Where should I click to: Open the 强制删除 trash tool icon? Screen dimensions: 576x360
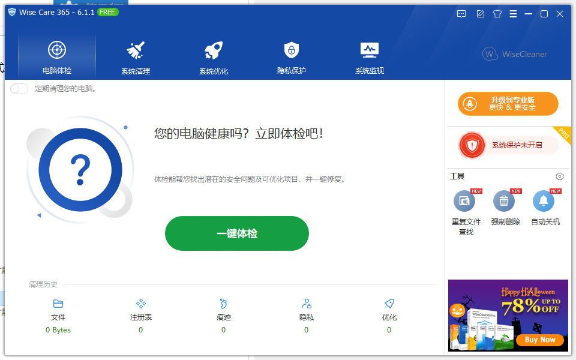[x=503, y=201]
